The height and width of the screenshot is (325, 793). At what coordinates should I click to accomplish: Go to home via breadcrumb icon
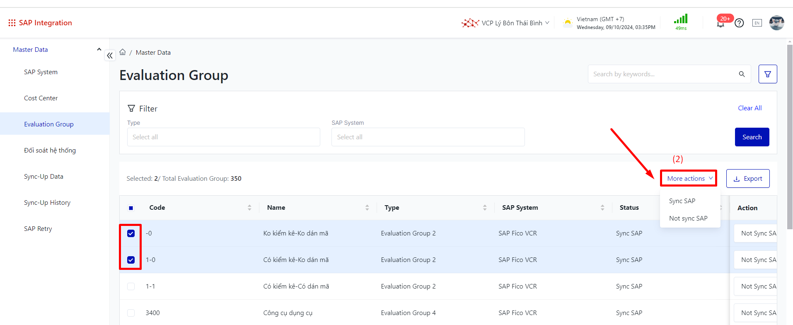[x=123, y=52]
